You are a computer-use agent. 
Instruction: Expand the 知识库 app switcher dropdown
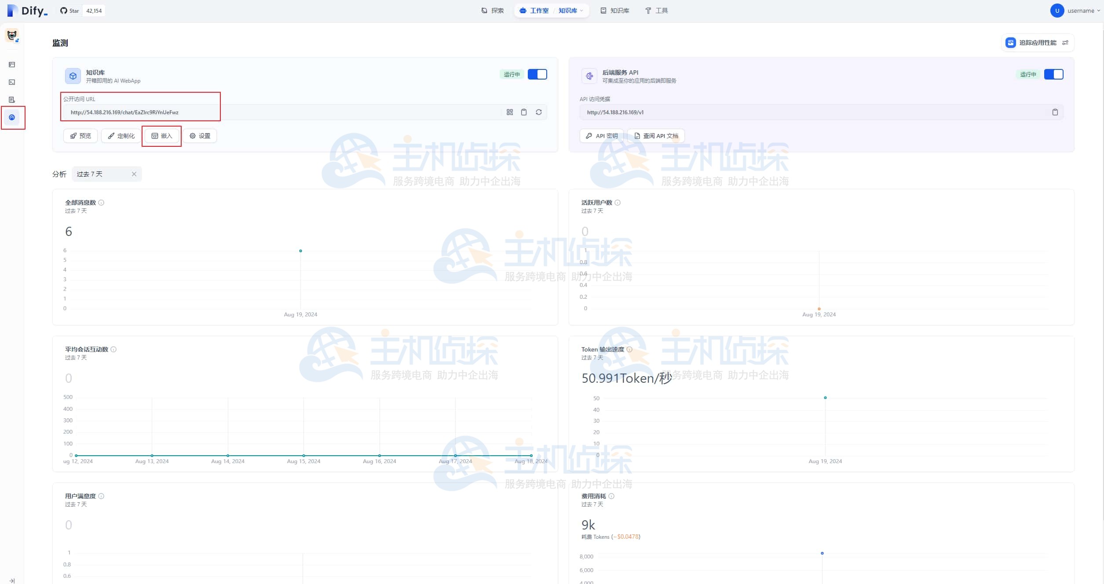point(571,11)
